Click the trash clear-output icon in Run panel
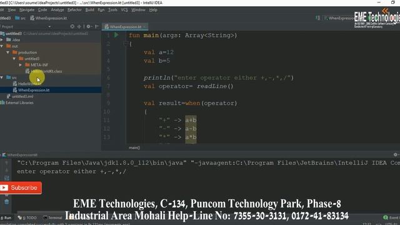This screenshot has width=400, height=225. [x=7, y=202]
